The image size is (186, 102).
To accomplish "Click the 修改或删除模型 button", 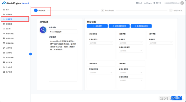I will click(x=119, y=26).
